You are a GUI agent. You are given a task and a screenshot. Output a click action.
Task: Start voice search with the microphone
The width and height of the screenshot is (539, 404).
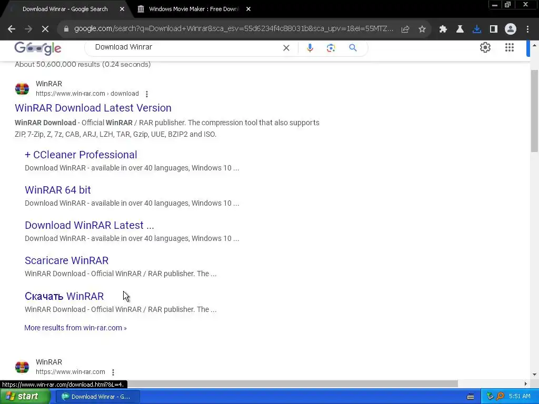pyautogui.click(x=310, y=48)
